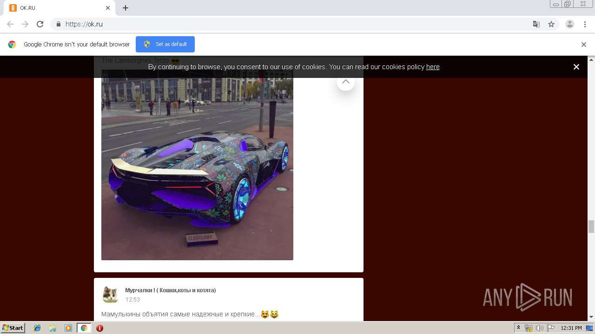Open the media player taskbar icon

[x=68, y=328]
